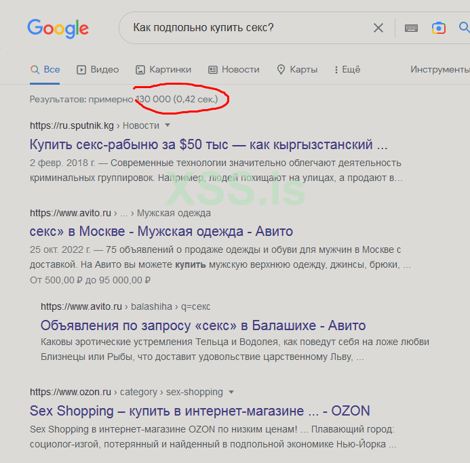Image resolution: width=470 pixels, height=463 pixels.
Task: Expand sputnik.kg result options arrow
Action: 168,125
